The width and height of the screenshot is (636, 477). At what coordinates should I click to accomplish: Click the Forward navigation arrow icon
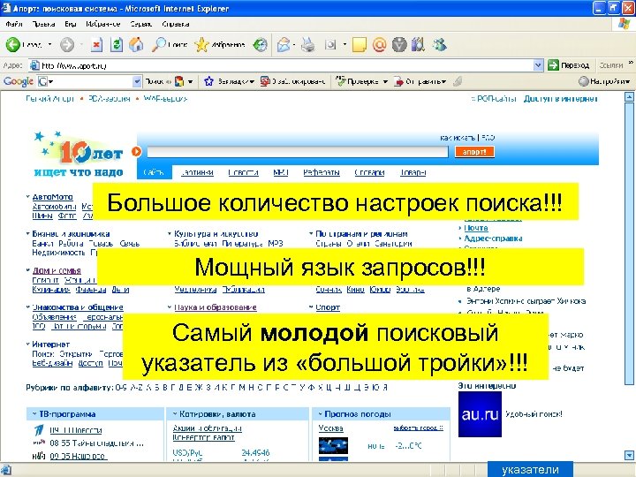(x=67, y=44)
